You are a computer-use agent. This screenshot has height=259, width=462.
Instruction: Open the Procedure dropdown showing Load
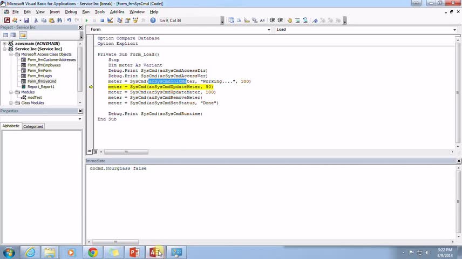(454, 30)
